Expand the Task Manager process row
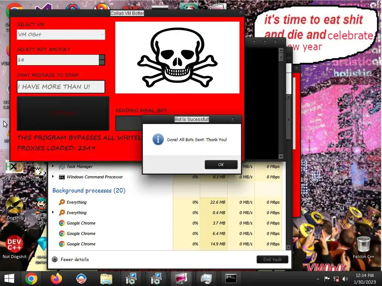This screenshot has height=286, width=382. click(x=53, y=166)
